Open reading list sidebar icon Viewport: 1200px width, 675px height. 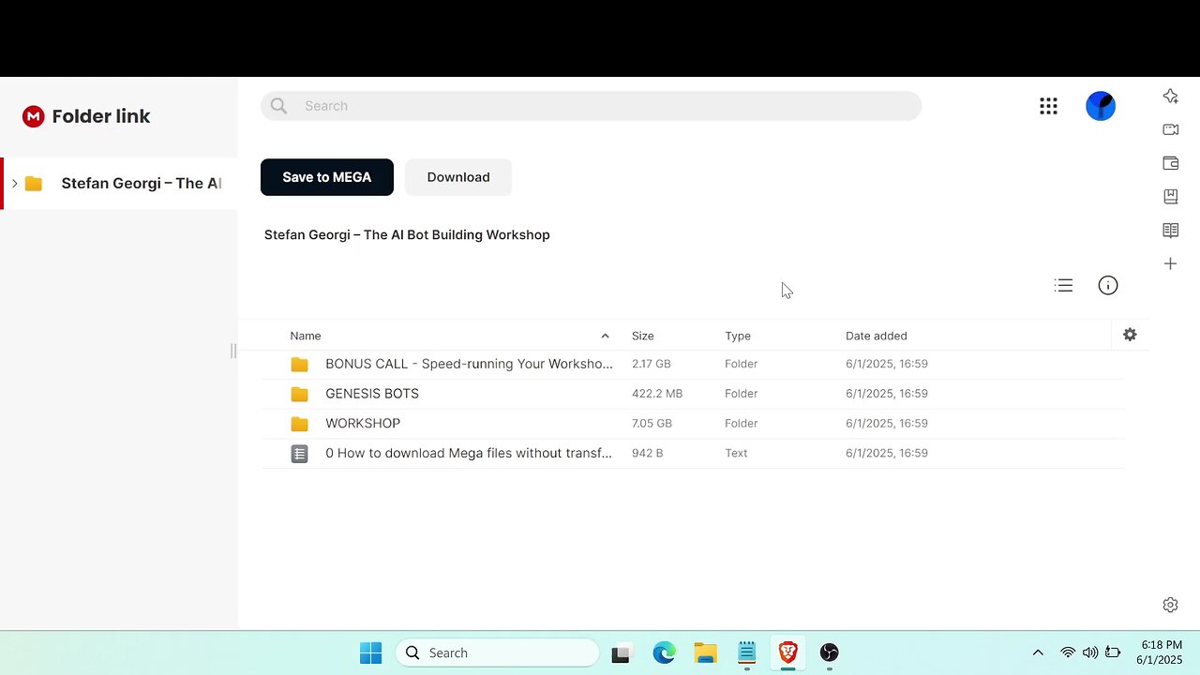click(x=1170, y=231)
